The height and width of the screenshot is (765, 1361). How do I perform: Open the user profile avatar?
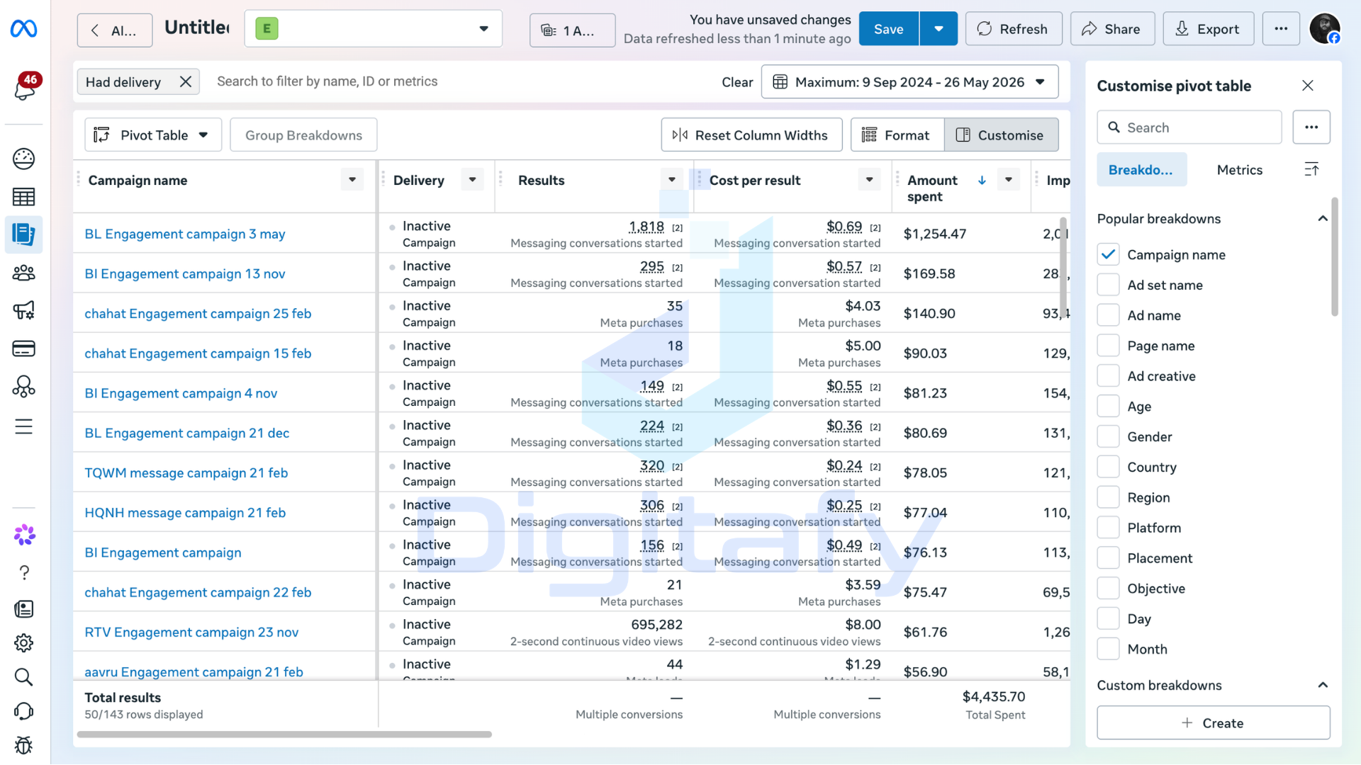[x=1324, y=29]
